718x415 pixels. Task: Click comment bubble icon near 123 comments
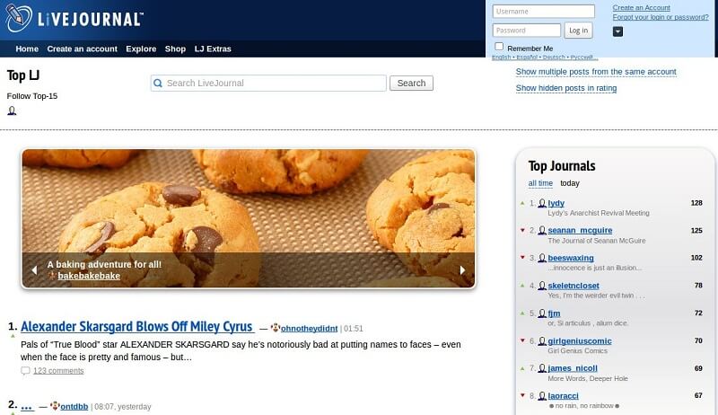click(x=25, y=371)
